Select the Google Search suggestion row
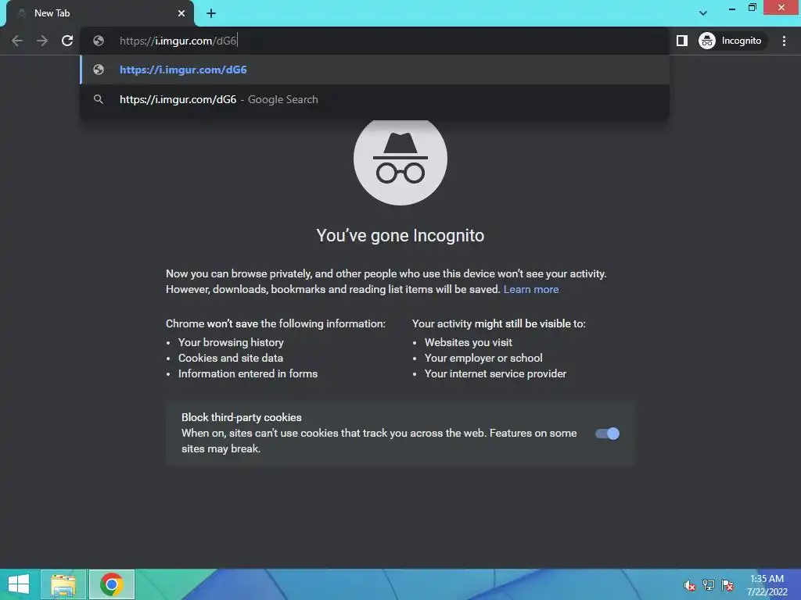Image resolution: width=801 pixels, height=600 pixels. point(375,99)
